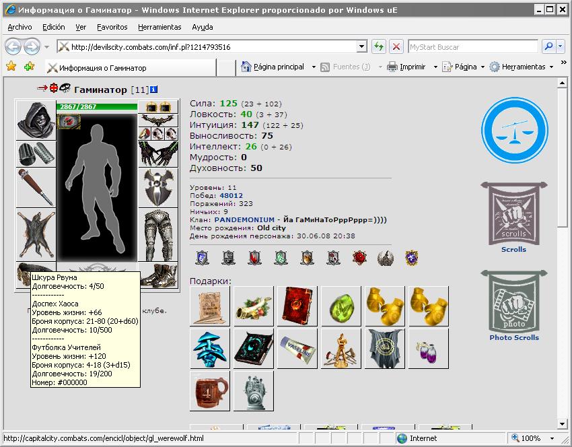Follow the PANDEMONIUM clan link
Screen dimensions: 572x447
pyautogui.click(x=244, y=219)
